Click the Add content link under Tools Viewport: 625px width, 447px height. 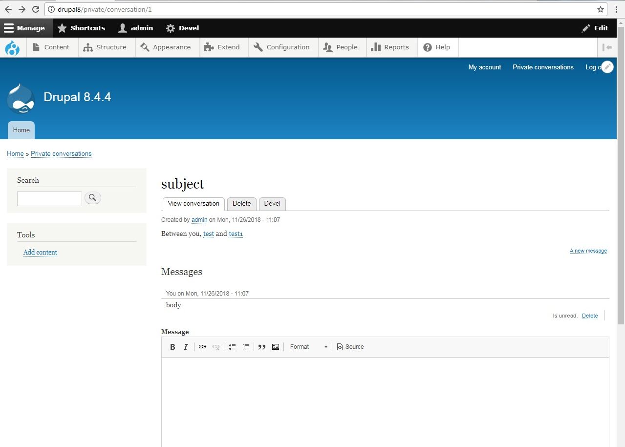tap(40, 252)
